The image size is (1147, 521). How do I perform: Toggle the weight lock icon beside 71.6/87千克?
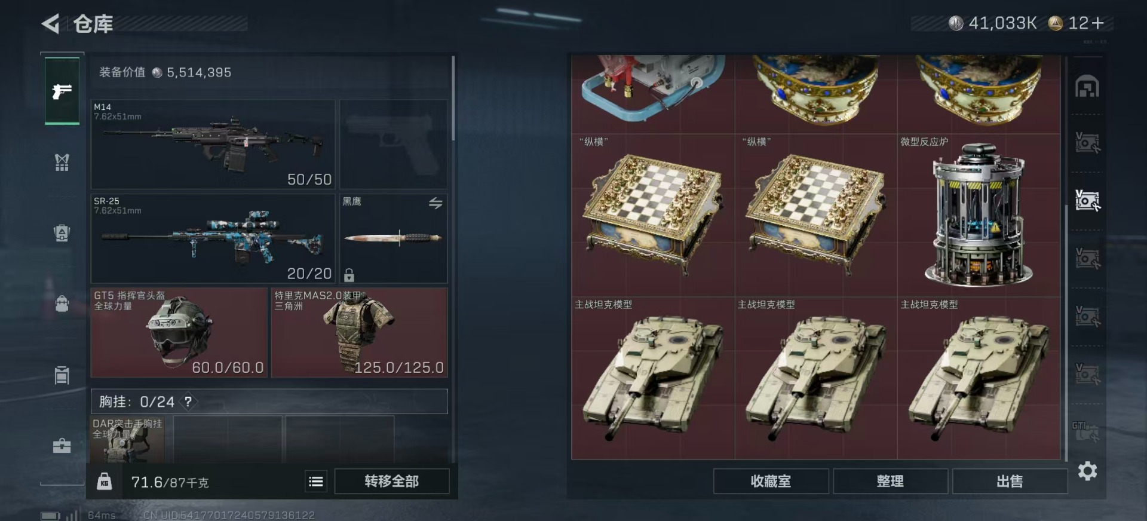point(105,482)
